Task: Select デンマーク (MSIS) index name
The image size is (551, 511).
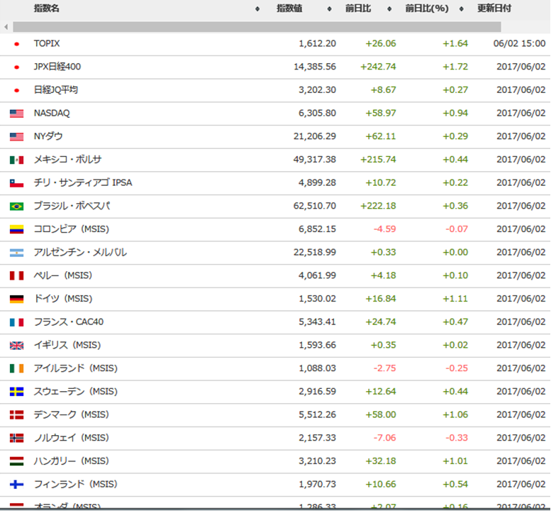Action: point(72,414)
